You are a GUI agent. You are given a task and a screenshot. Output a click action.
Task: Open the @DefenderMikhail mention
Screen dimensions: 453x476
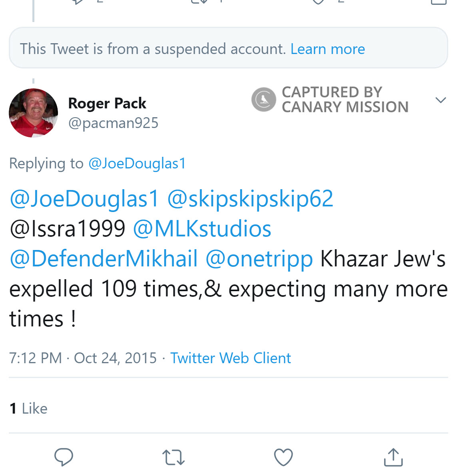click(104, 259)
